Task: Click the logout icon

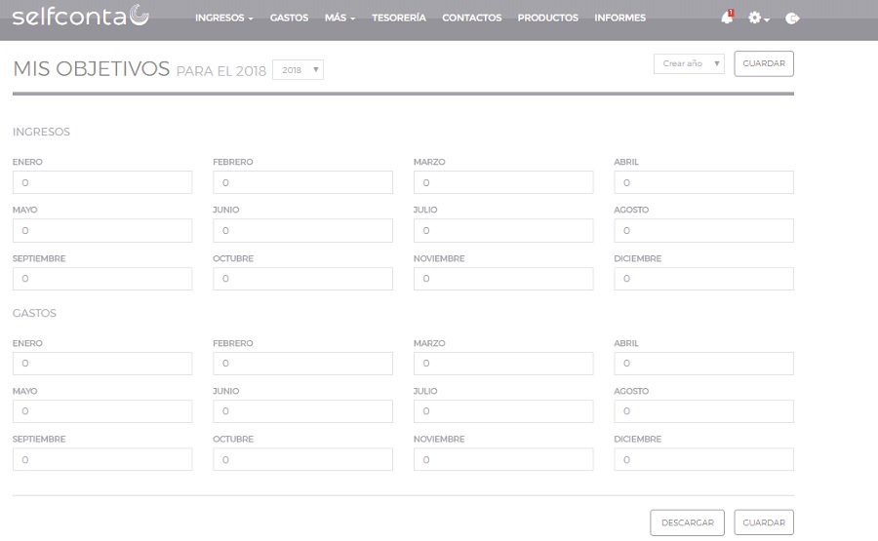Action: 792,19
